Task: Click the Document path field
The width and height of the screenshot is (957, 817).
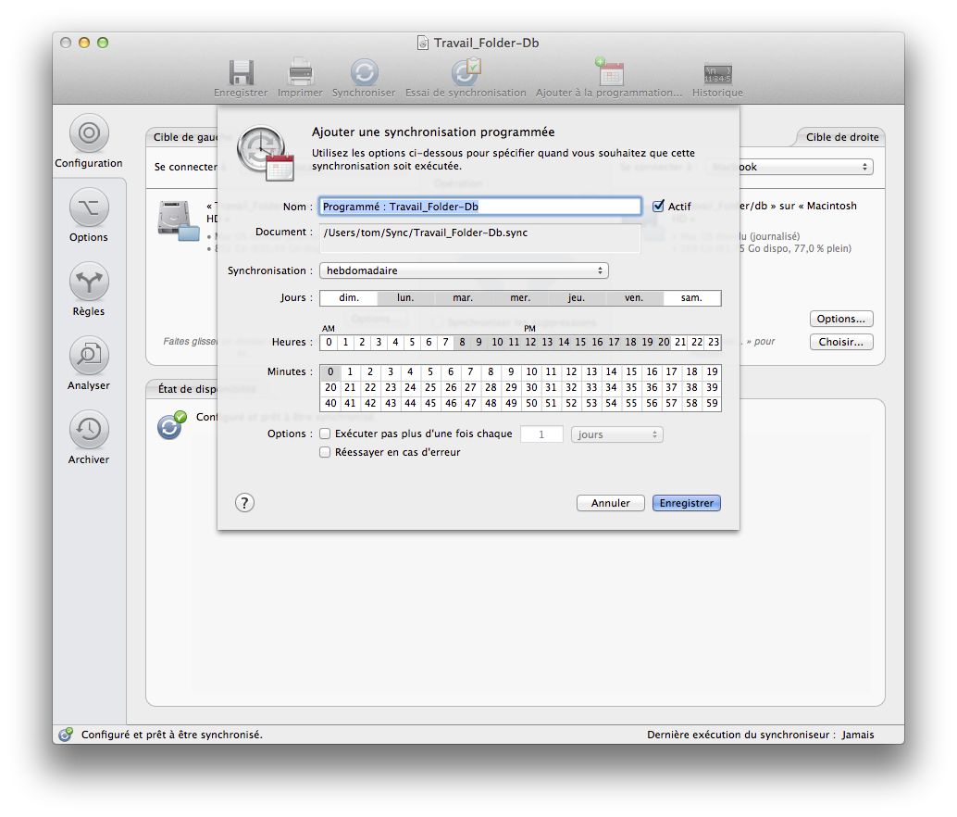Action: pyautogui.click(x=480, y=238)
